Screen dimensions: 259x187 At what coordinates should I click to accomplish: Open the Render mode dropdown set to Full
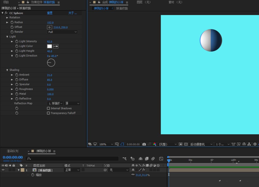[62, 32]
